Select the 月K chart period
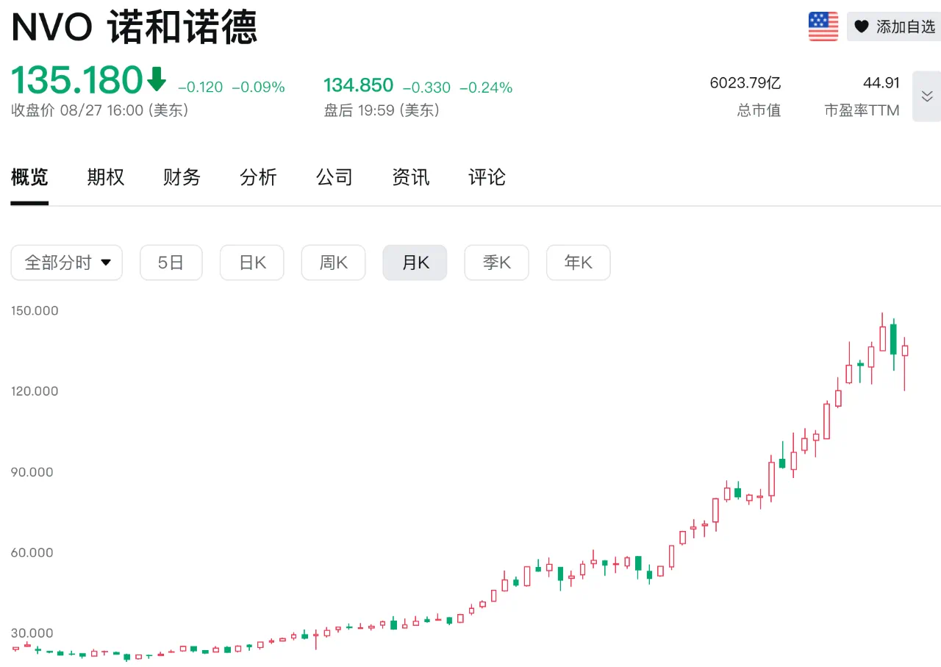 415,263
